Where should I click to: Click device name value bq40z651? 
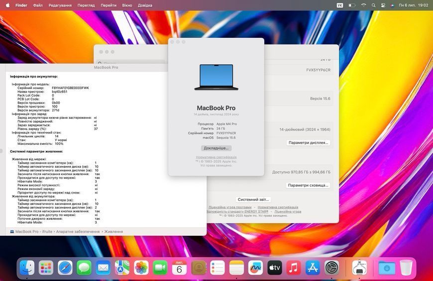coord(59,92)
